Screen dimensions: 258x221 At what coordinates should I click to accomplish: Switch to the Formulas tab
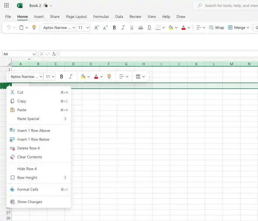(101, 17)
